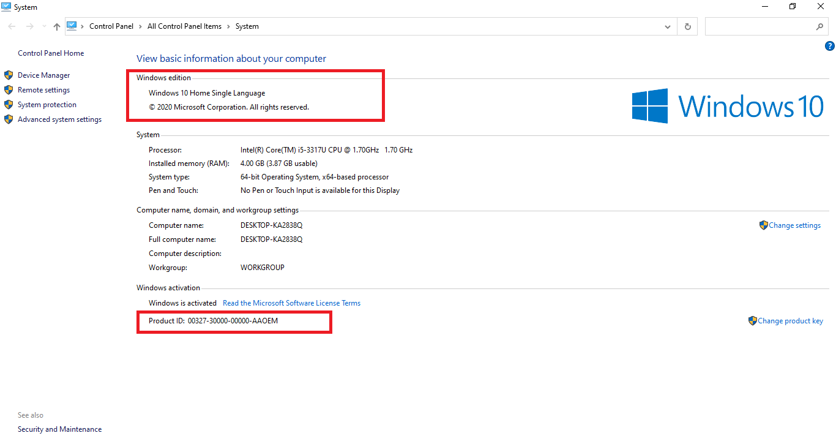Open Control Panel Home
Screen dimensions: 836x444
coord(51,53)
